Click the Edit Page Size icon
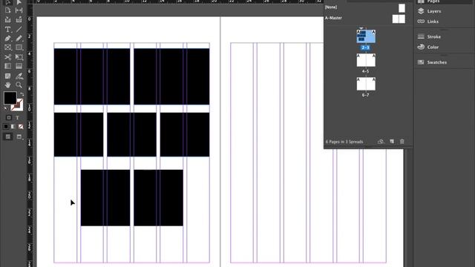This screenshot has height=267, width=475. (381, 142)
